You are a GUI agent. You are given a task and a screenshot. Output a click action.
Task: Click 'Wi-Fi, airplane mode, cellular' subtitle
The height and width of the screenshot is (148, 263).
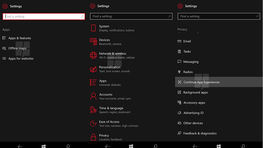point(117,58)
